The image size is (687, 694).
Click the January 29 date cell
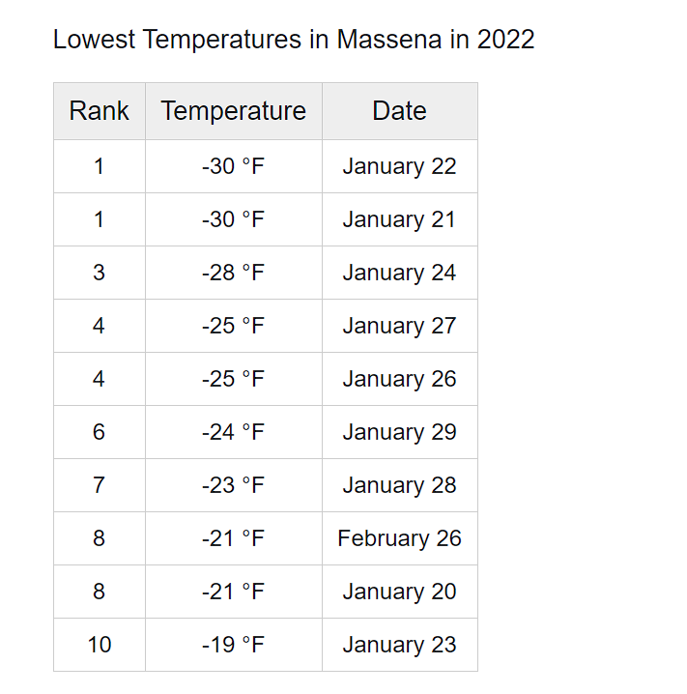click(400, 432)
